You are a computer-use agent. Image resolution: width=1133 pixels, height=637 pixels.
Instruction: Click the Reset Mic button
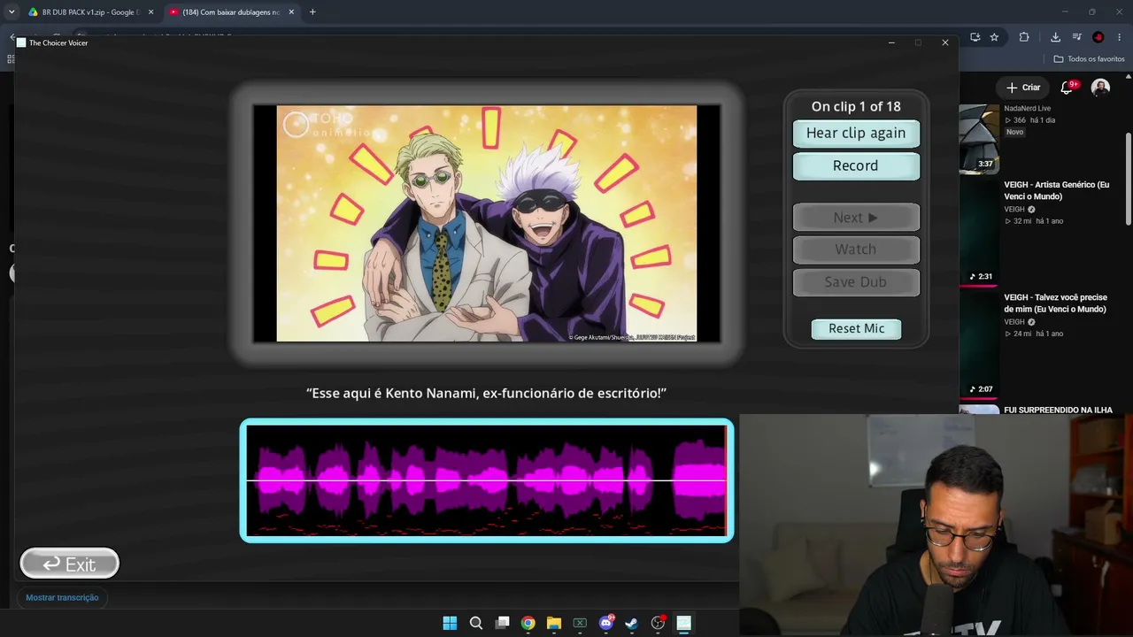point(856,328)
